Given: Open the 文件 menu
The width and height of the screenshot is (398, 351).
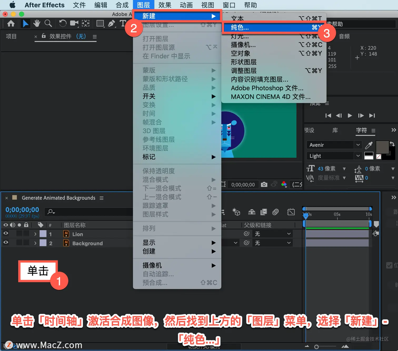Looking at the screenshot, I should tap(79, 5).
